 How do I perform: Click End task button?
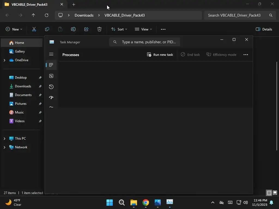[190, 54]
